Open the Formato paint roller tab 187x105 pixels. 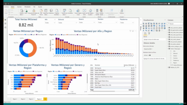pos(149,34)
